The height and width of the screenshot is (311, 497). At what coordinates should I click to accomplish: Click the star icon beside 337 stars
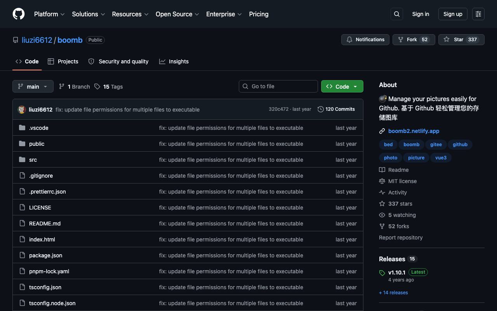(382, 204)
